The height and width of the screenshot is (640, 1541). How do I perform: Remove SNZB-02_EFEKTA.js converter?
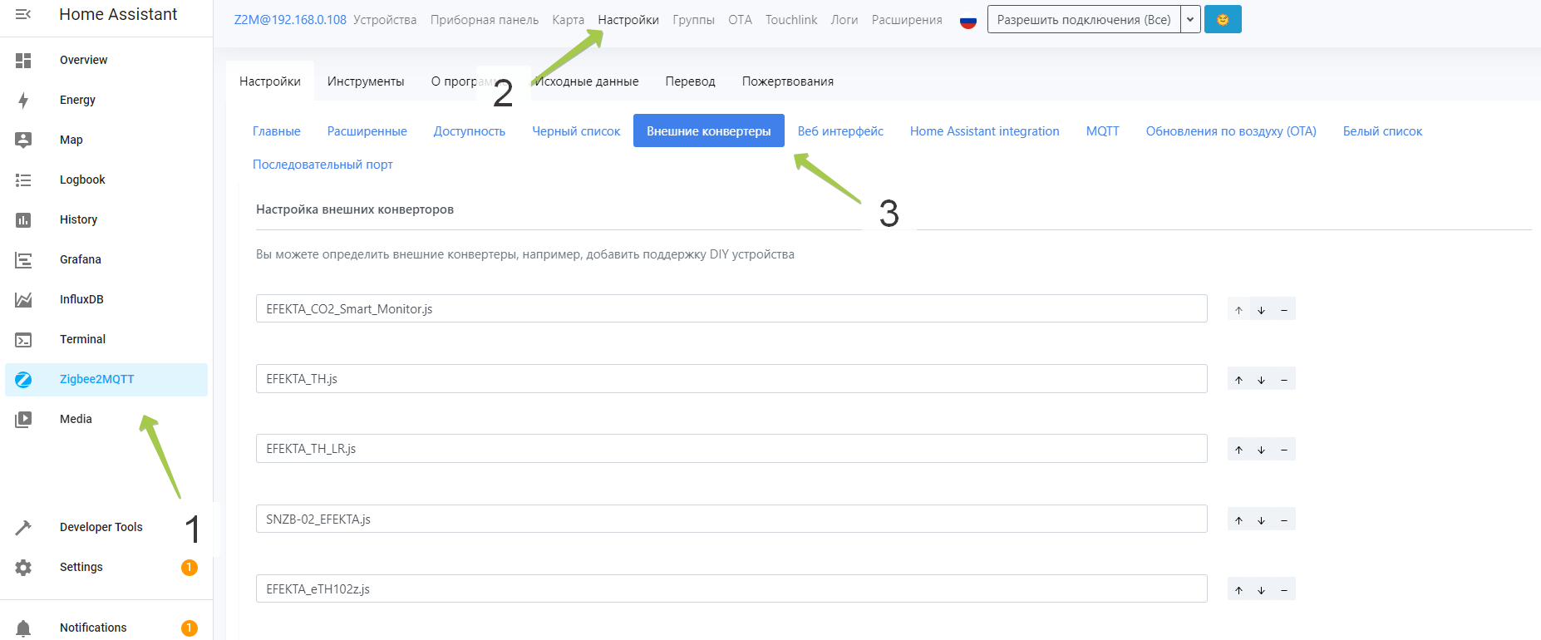(x=1284, y=519)
